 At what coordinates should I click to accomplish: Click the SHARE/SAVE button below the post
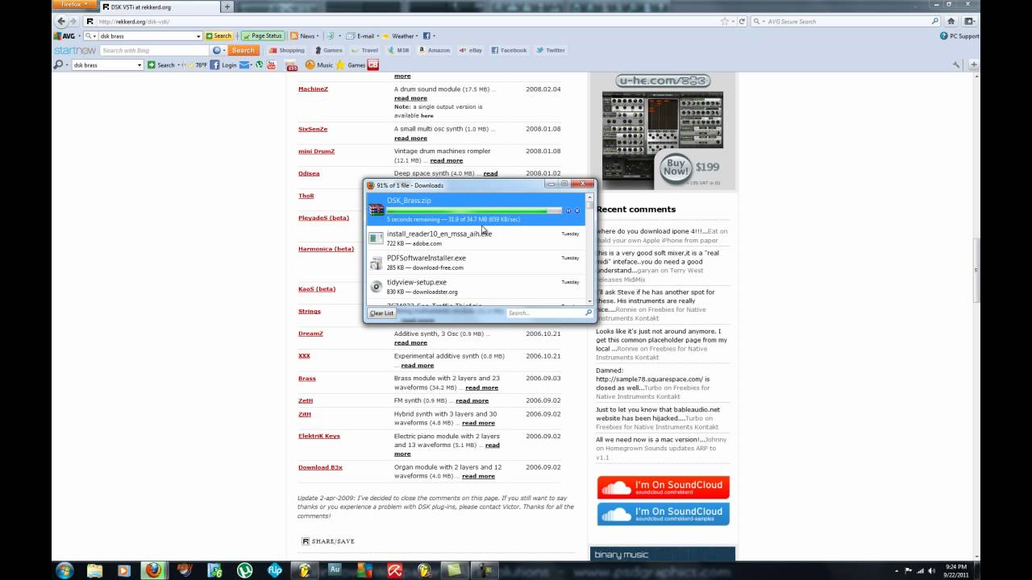(328, 541)
